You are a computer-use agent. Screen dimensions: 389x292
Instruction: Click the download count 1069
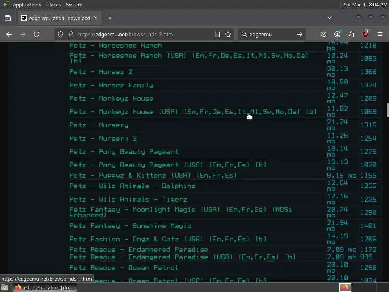[368, 112]
